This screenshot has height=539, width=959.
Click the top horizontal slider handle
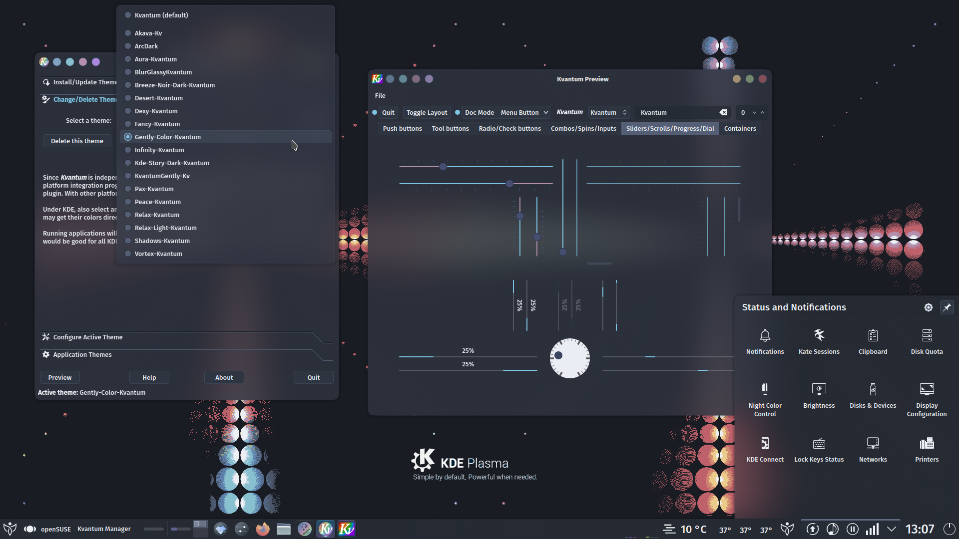pos(443,167)
